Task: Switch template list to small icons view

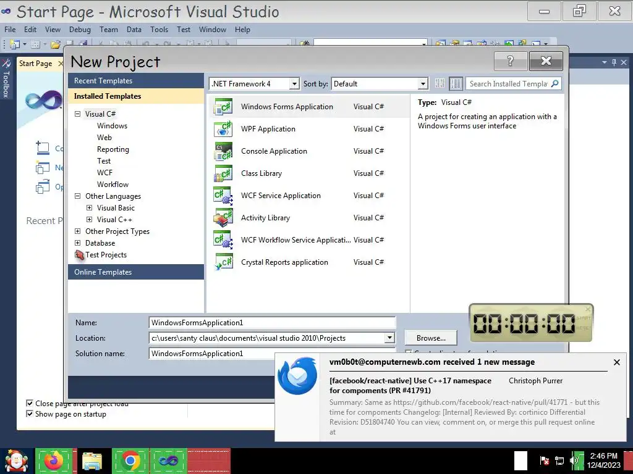Action: pyautogui.click(x=440, y=83)
